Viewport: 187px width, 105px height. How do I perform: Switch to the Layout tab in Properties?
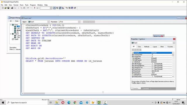(x=155, y=47)
